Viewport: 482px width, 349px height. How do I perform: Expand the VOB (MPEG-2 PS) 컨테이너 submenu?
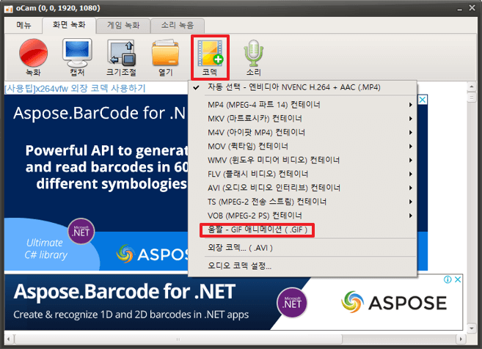(302, 216)
